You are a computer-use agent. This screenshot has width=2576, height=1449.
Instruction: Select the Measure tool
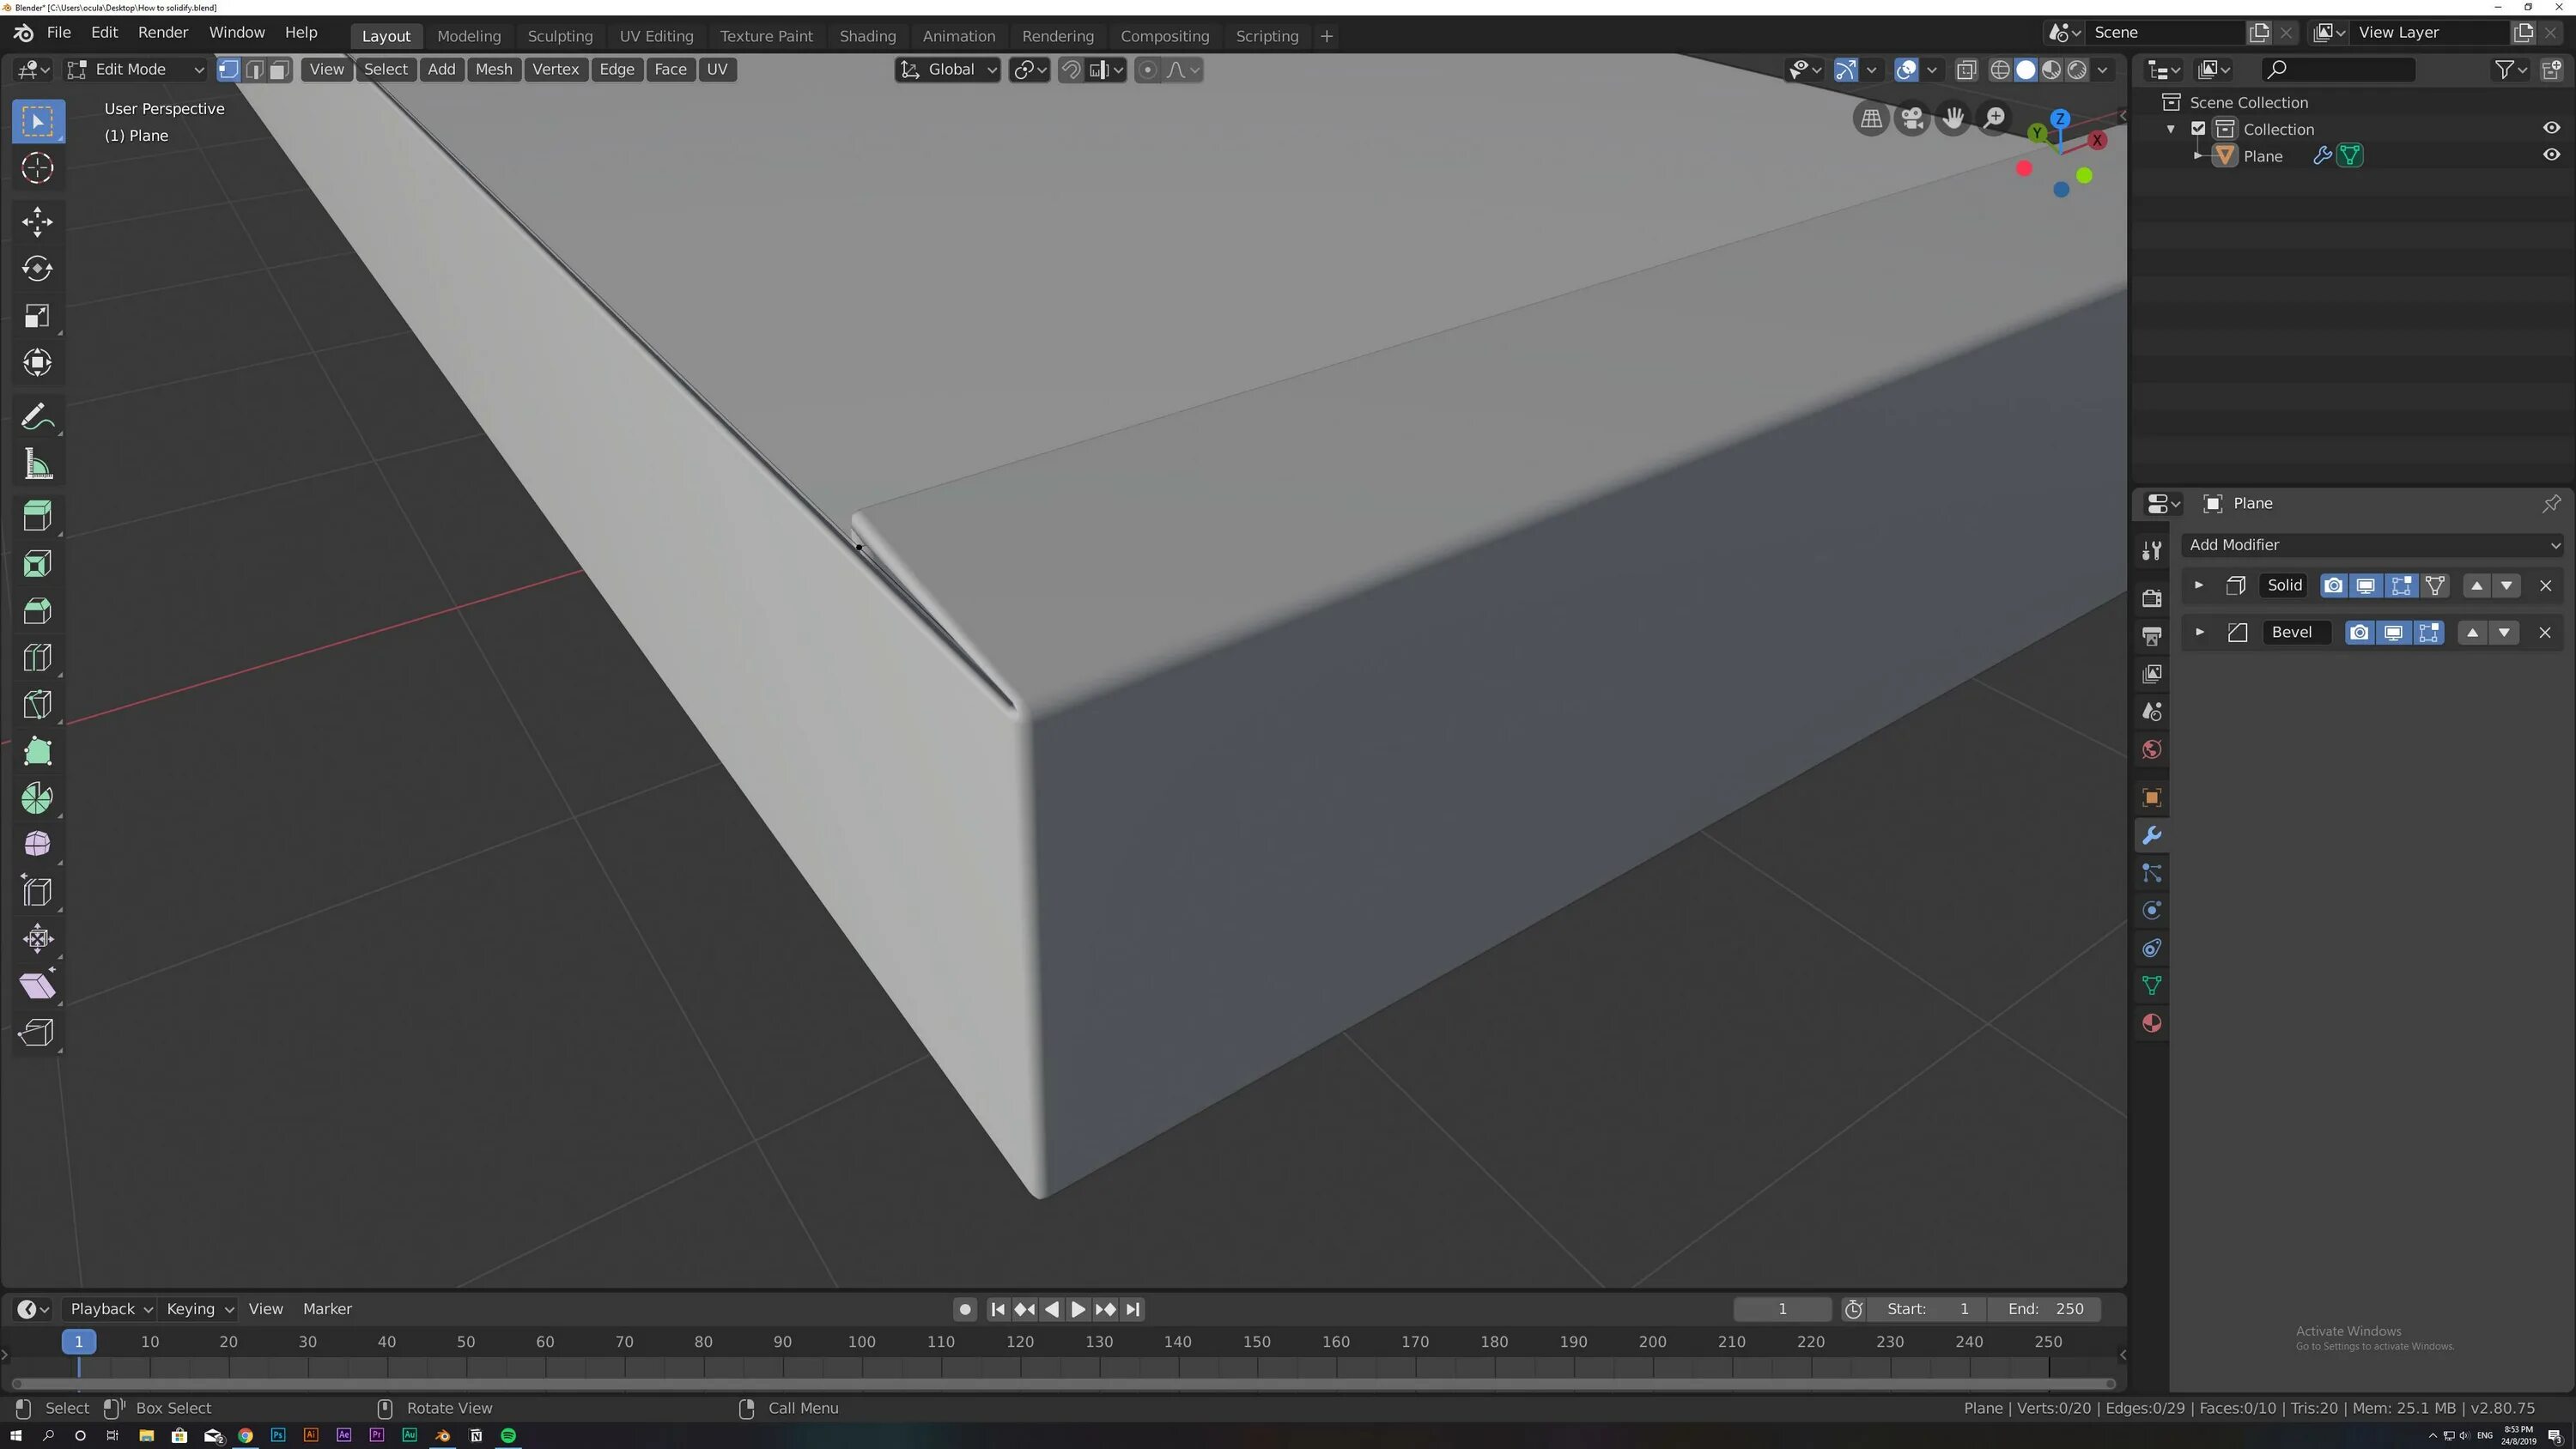[37, 464]
